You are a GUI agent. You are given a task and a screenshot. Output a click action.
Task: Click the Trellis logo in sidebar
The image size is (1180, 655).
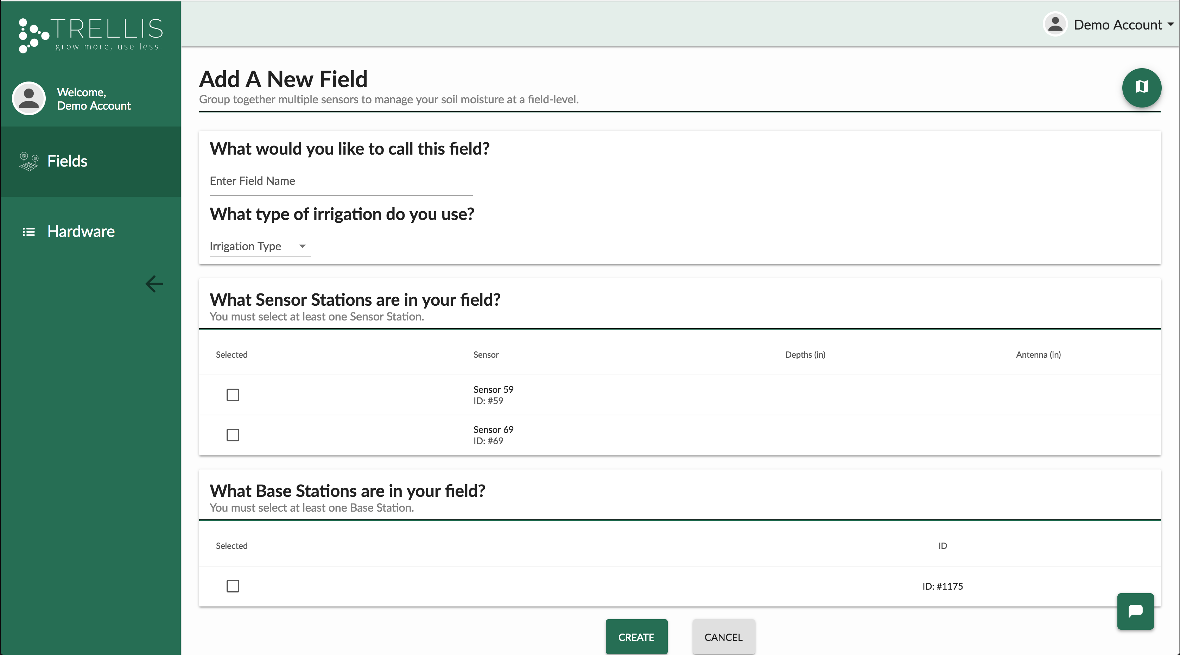click(x=91, y=35)
